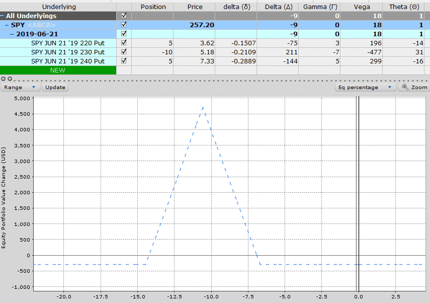Click the Delta (Δ) column header
Image resolution: width=430 pixels, height=303 pixels.
[x=278, y=7]
